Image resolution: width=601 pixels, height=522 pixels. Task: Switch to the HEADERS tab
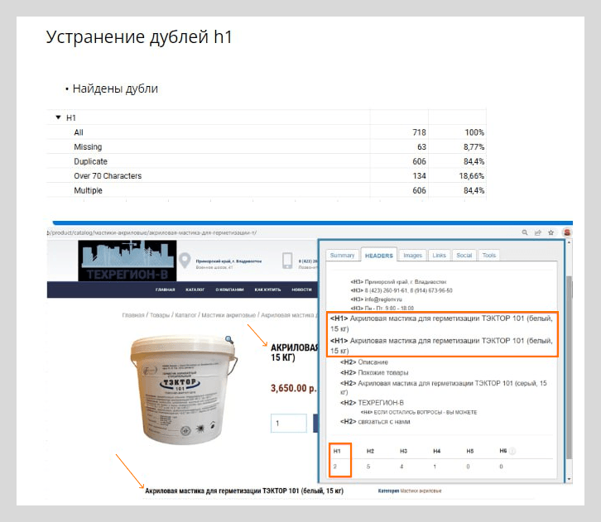click(x=378, y=256)
